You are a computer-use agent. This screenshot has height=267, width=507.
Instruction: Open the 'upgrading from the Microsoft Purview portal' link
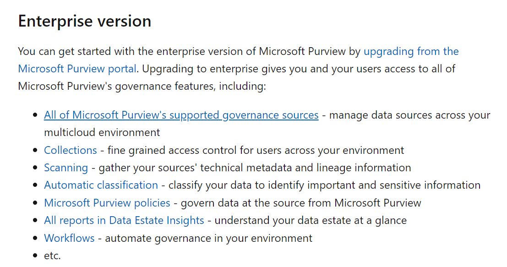411,51
